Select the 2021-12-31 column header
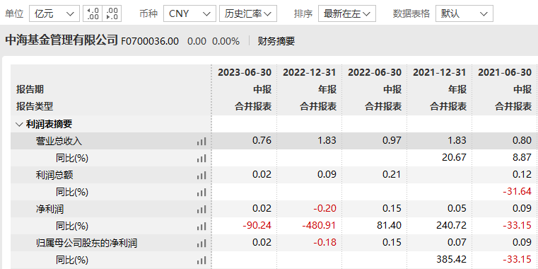The image size is (538, 269). click(x=440, y=72)
